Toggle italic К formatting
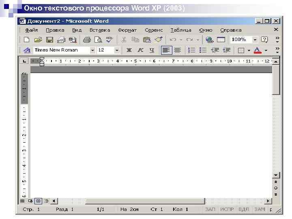This screenshot has height=219, width=292. pos(140,50)
